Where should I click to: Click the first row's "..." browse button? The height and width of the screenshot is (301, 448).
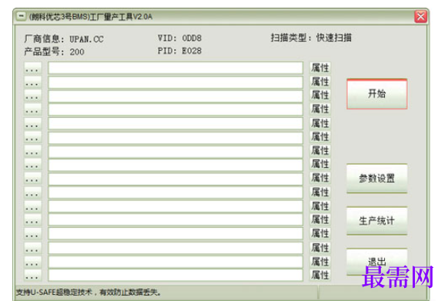(32, 68)
